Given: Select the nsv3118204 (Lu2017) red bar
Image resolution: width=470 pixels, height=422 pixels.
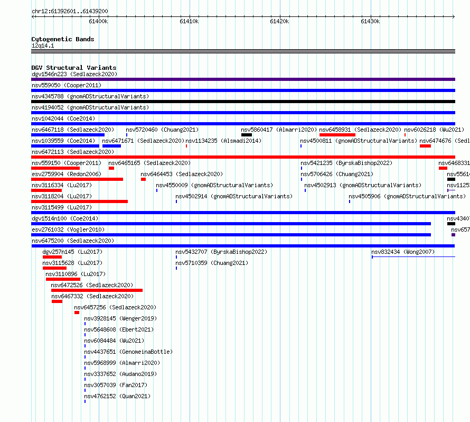Looking at the screenshot, I should pyautogui.click(x=79, y=201).
